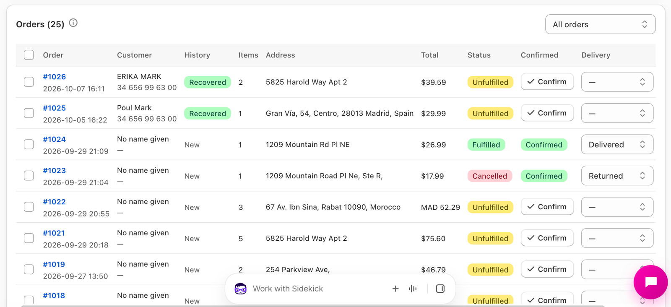This screenshot has width=671, height=307.
Task: Open order #1018 link
Action: 54,295
